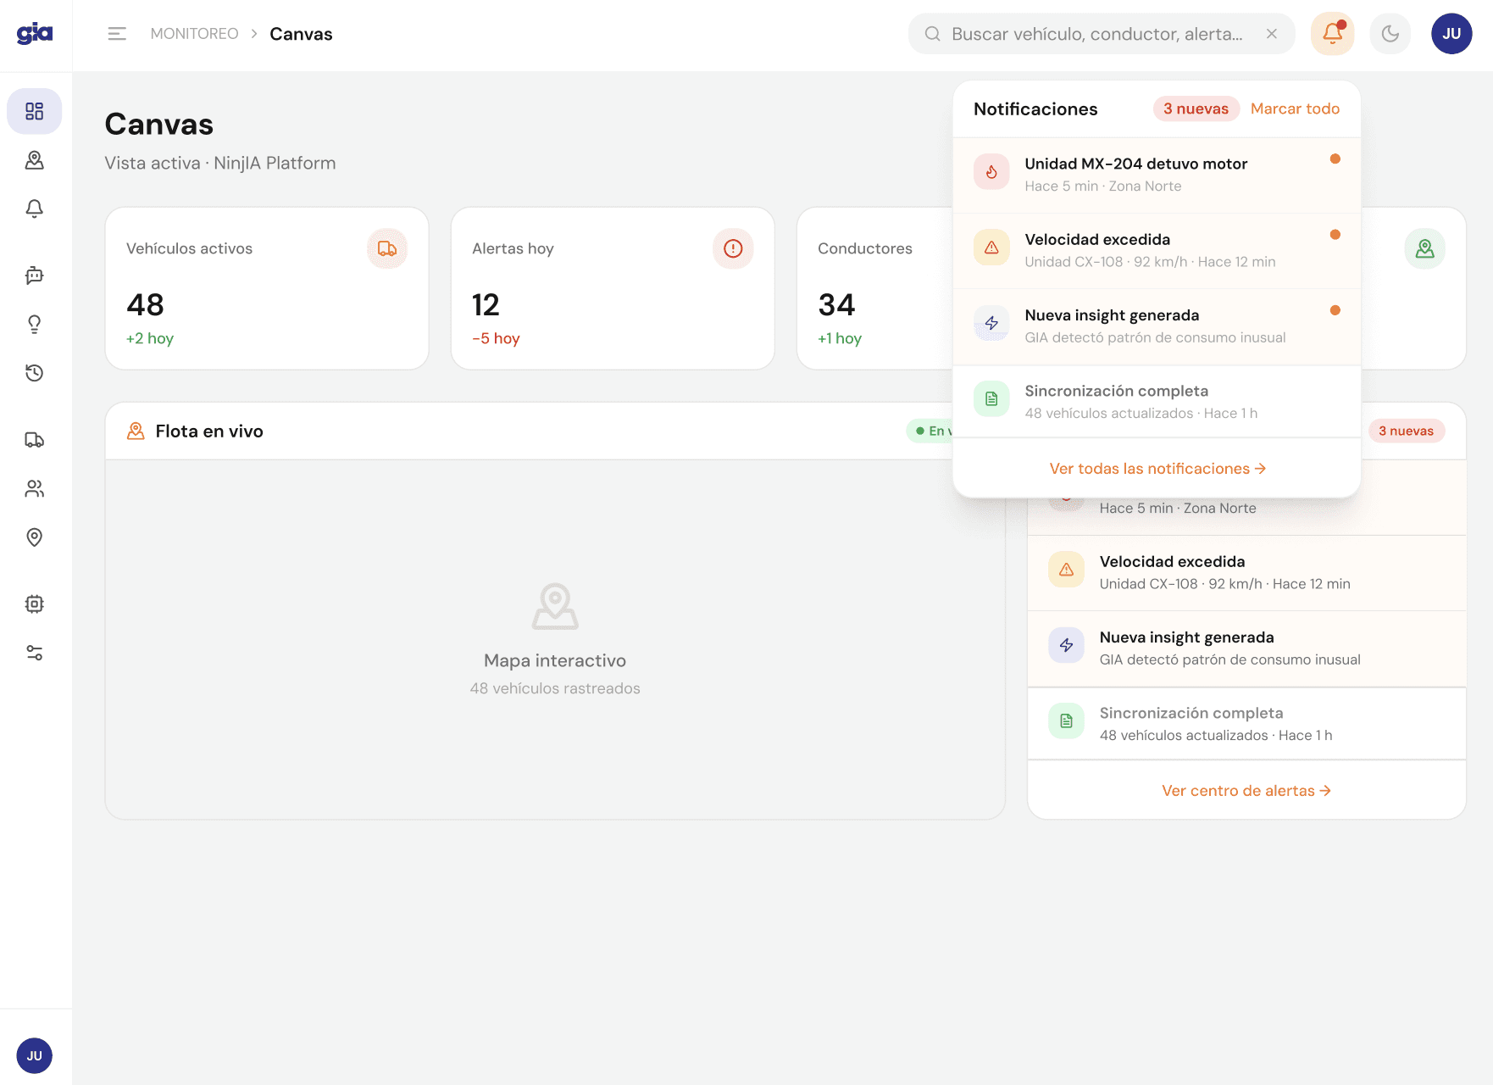This screenshot has height=1085, width=1493.
Task: Click the 3 nuevas badge in notifications
Action: (1196, 108)
